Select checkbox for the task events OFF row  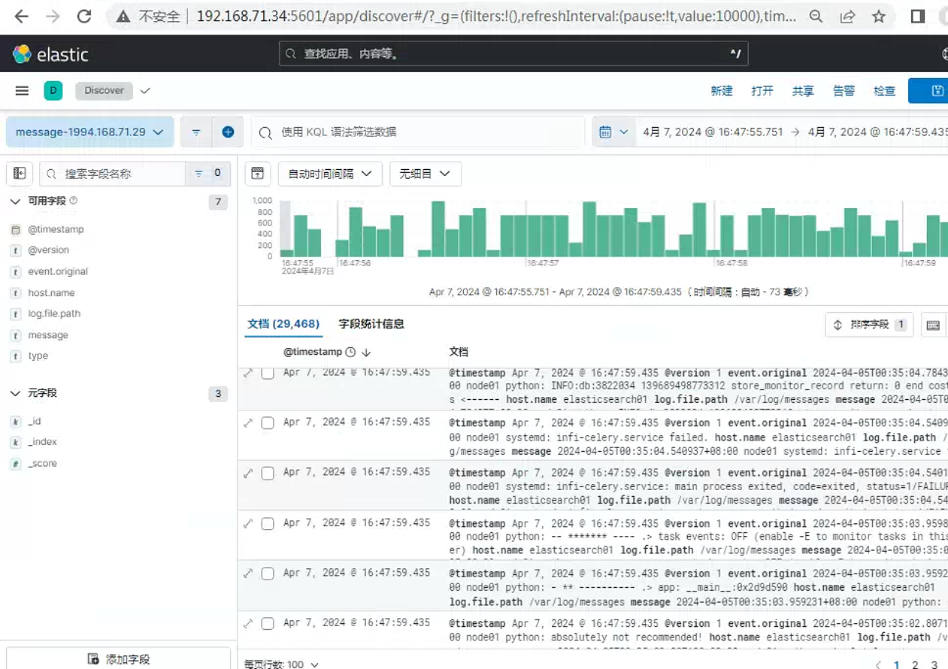pyautogui.click(x=268, y=524)
